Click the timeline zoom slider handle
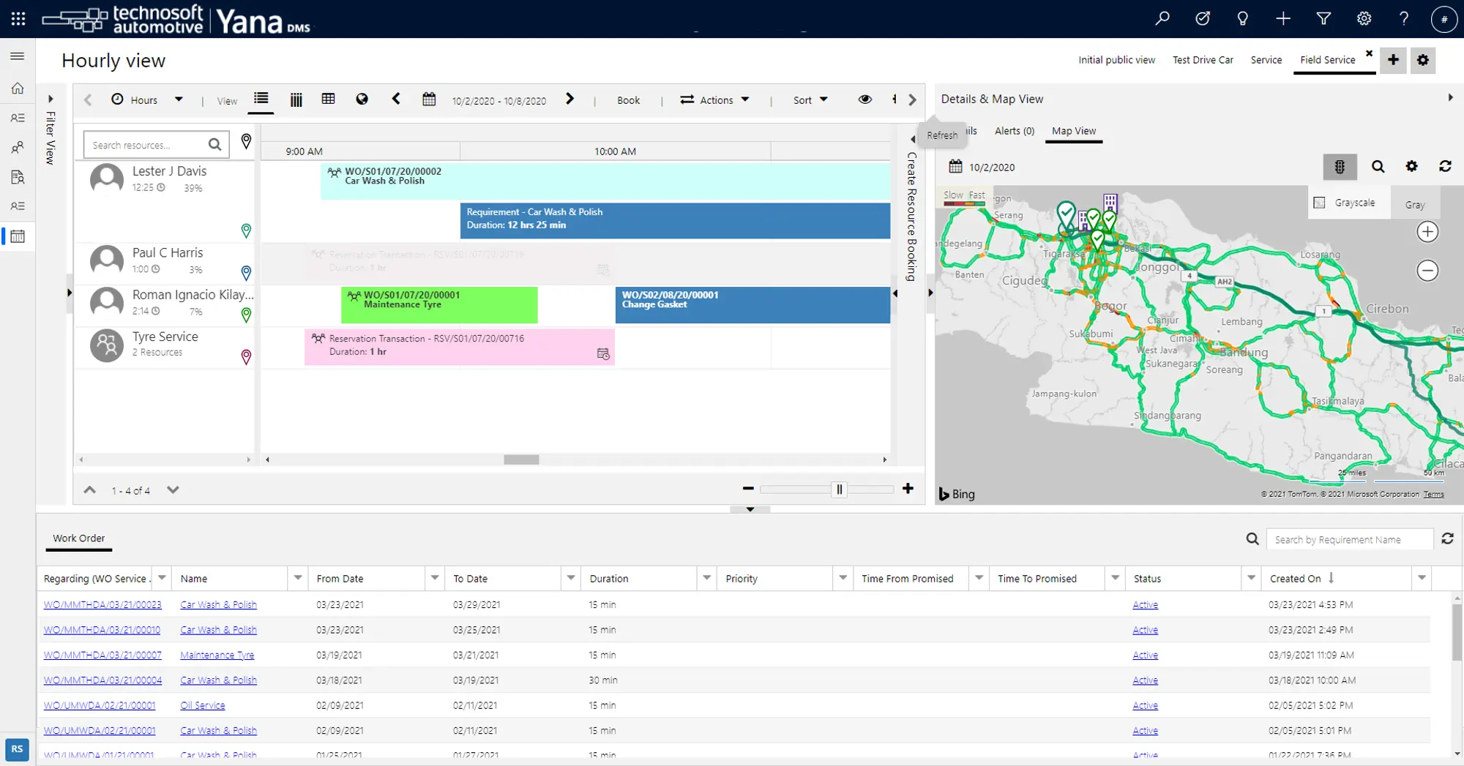 (x=840, y=489)
